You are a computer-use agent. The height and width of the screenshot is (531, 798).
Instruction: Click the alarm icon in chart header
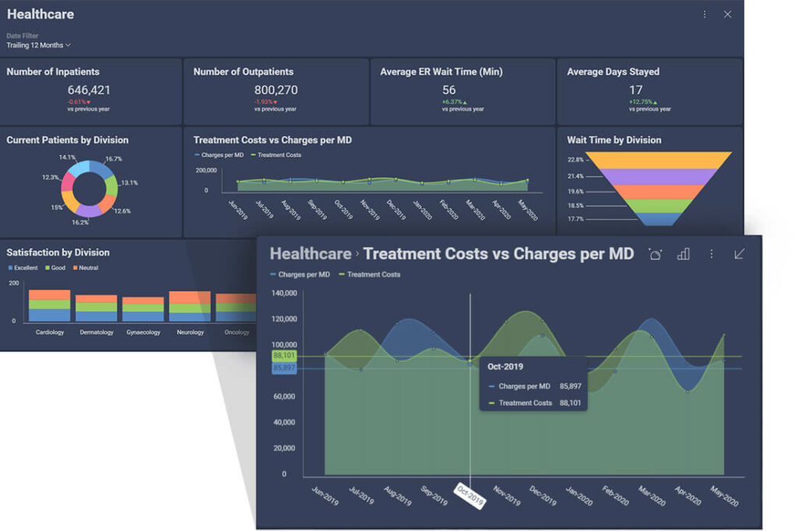(655, 254)
